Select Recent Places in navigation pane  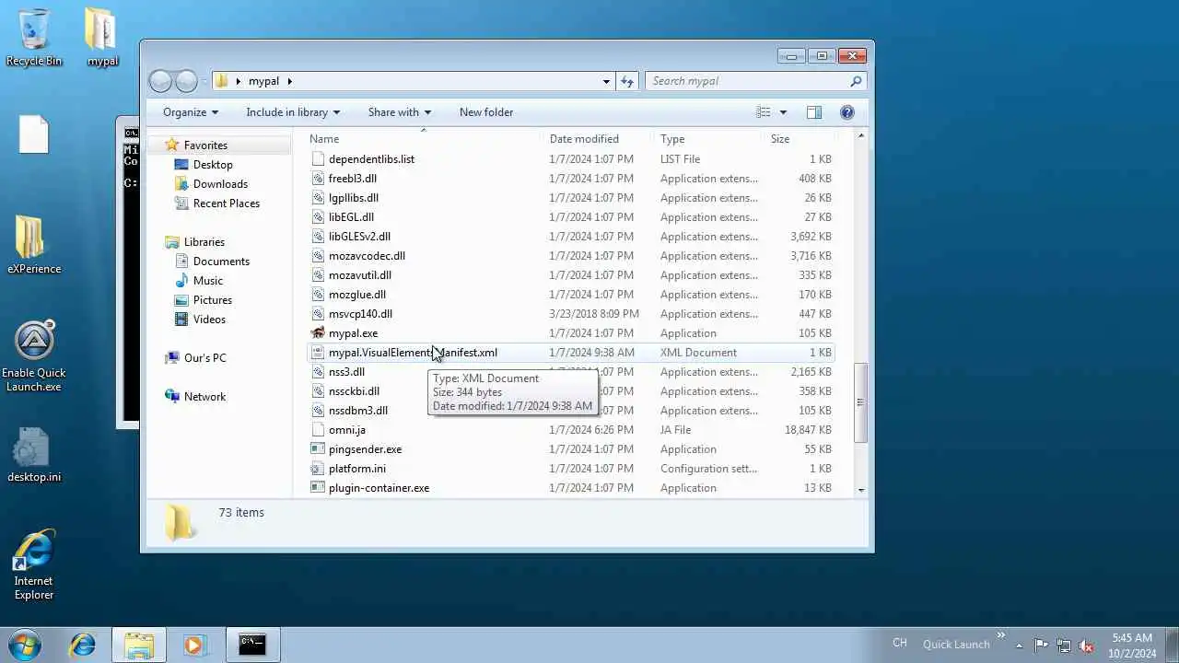pyautogui.click(x=227, y=204)
